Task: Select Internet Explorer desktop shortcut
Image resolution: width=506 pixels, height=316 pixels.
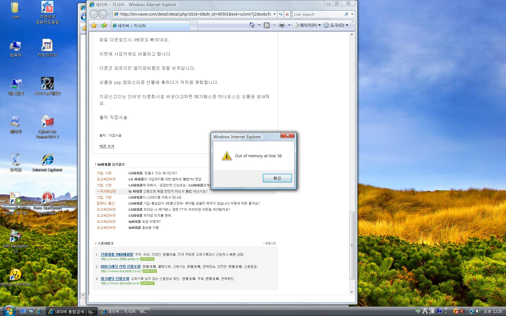Action: (x=47, y=162)
